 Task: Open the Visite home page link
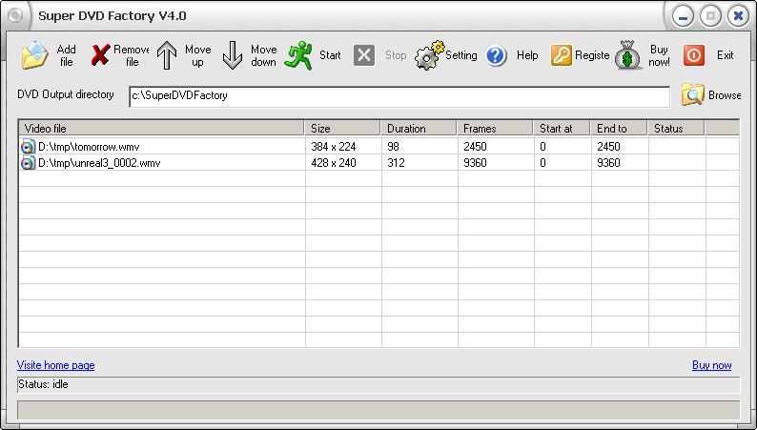pos(56,365)
